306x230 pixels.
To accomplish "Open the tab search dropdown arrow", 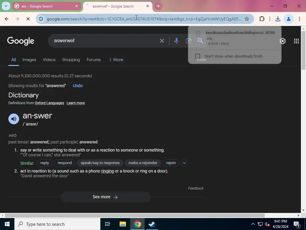I will coord(6,6).
